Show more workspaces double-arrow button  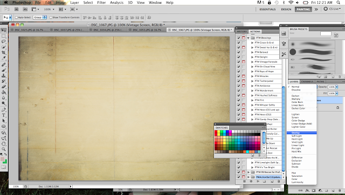(x=316, y=9)
